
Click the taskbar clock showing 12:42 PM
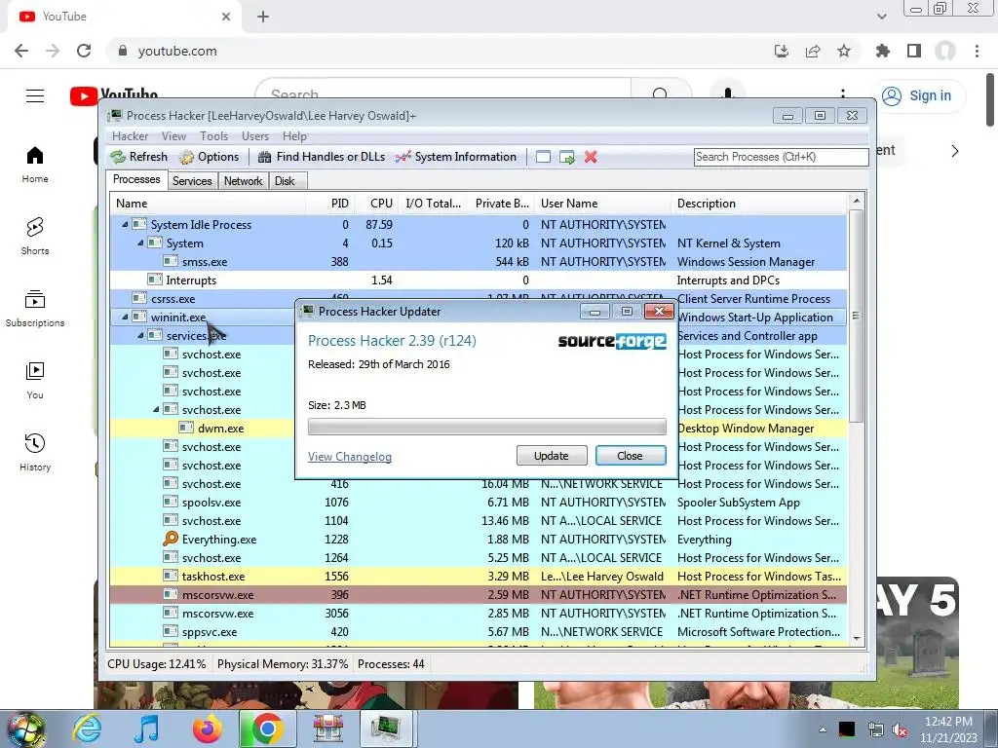[x=948, y=729]
